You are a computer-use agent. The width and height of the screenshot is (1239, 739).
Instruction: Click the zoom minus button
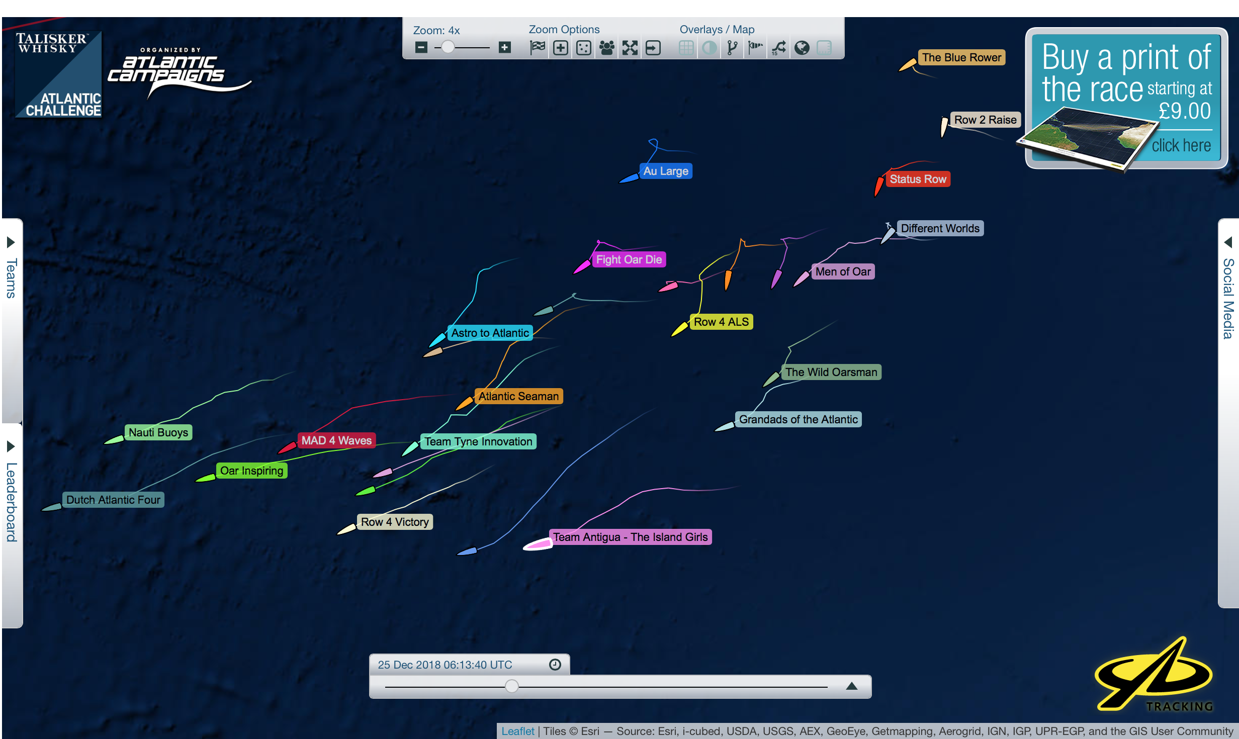[421, 48]
